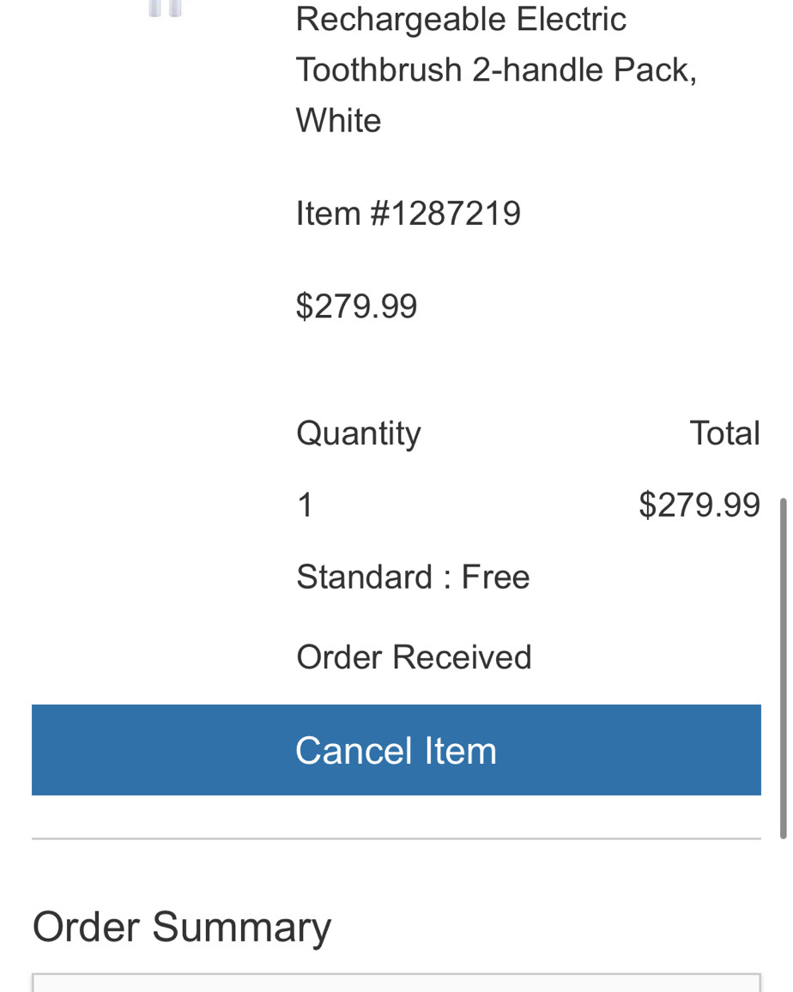Click the page scrollbar thumb
This screenshot has height=992, width=793.
(x=784, y=668)
